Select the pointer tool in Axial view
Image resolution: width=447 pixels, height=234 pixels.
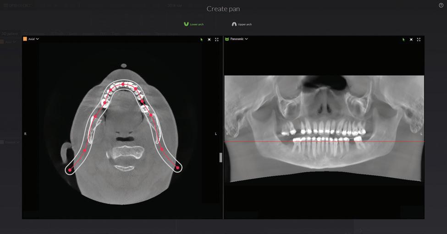[202, 39]
